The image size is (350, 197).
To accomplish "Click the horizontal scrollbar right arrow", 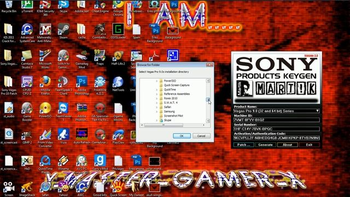I will [203, 125].
